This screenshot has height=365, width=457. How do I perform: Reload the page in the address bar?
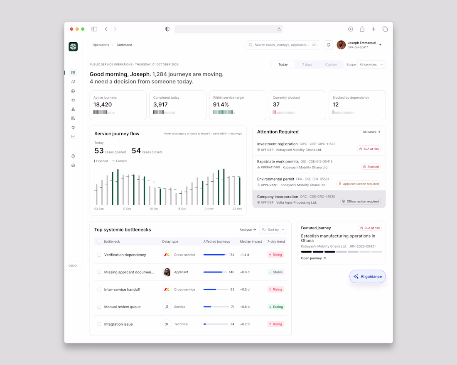pyautogui.click(x=279, y=29)
